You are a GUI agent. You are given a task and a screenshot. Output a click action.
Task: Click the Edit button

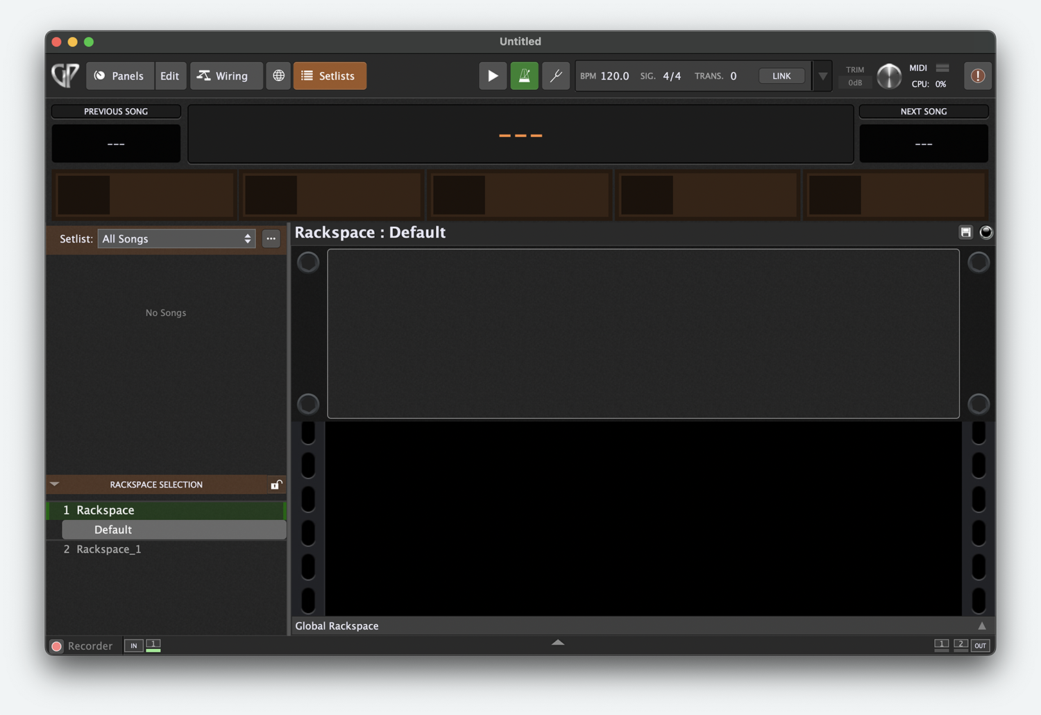(x=169, y=76)
